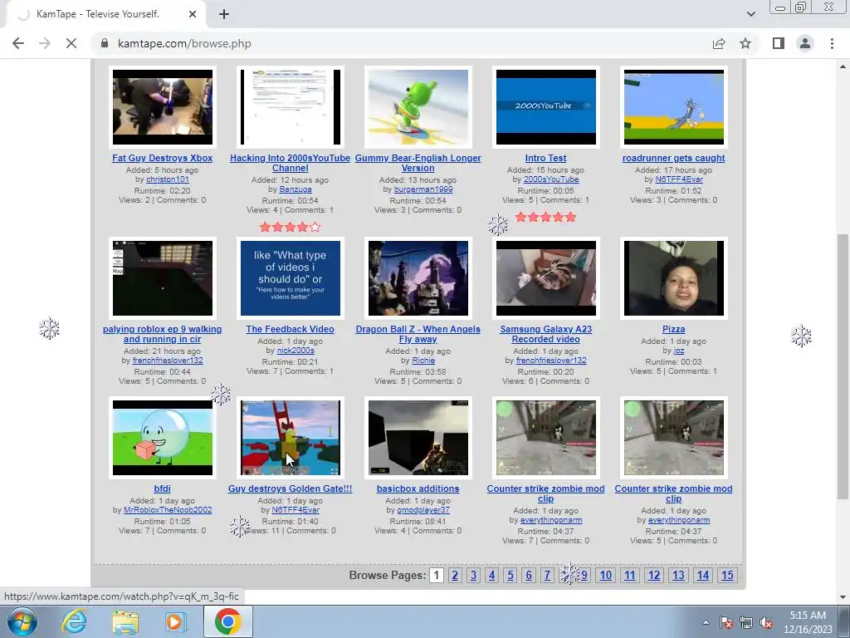
Task: Visit uploader Richie's profile
Action: (423, 361)
